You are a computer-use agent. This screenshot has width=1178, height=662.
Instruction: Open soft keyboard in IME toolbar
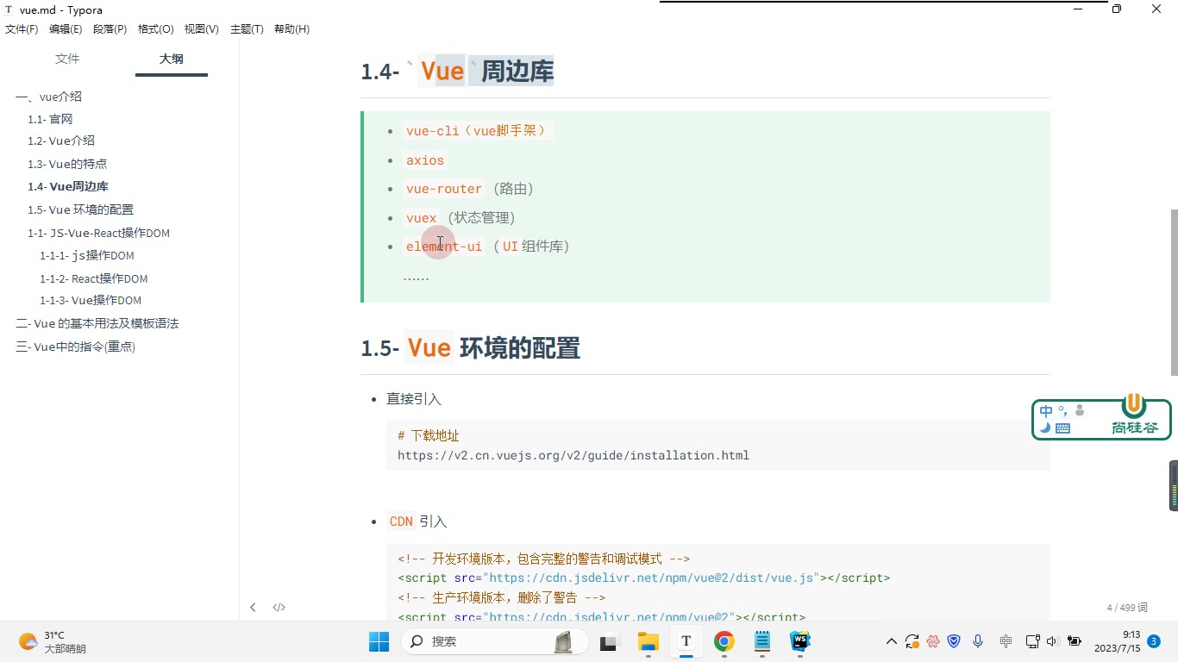click(x=1062, y=428)
